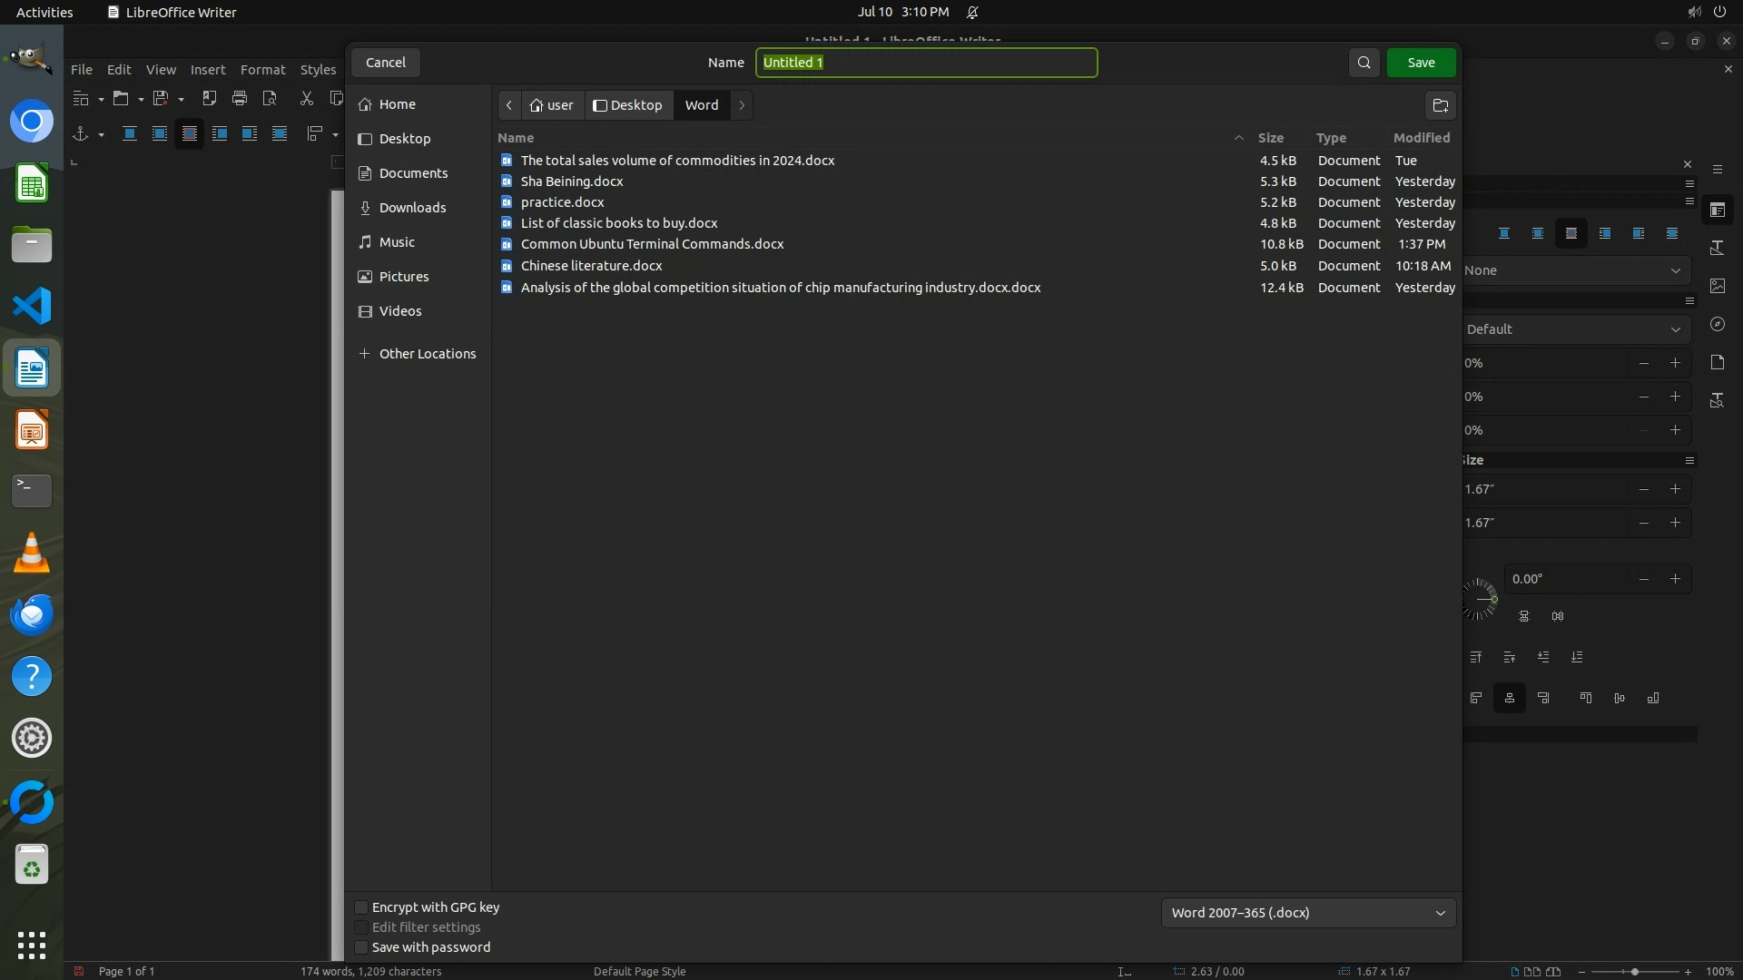Screen dimensions: 1743x980
Task: Click the search icon in save dialog
Action: [1364, 63]
